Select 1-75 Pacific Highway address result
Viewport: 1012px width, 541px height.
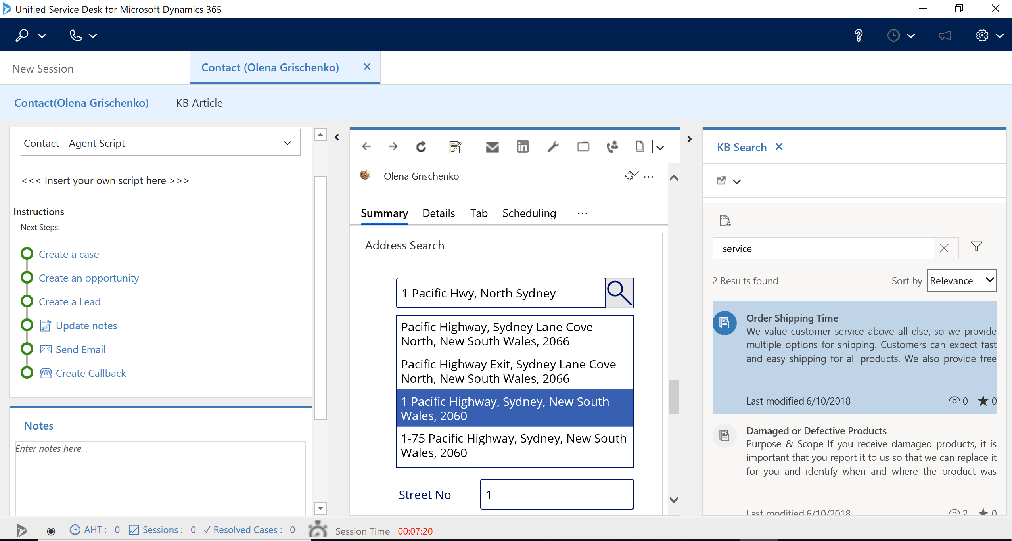(514, 445)
